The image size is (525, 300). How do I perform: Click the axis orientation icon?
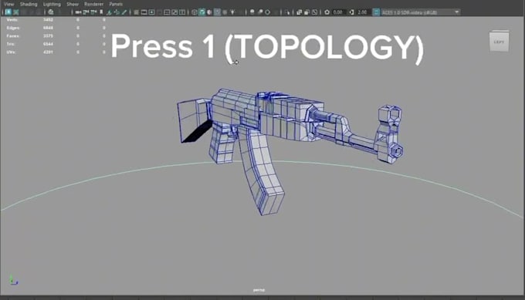pos(13,280)
